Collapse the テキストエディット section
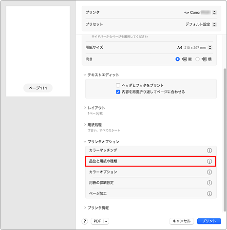The image size is (227, 230). [85, 75]
